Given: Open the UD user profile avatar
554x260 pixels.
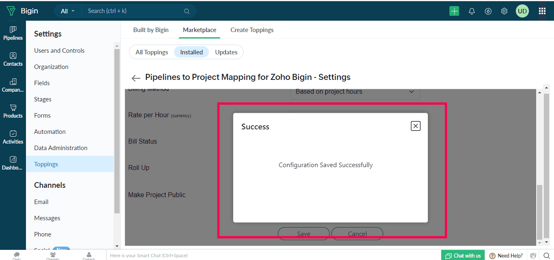Looking at the screenshot, I should [x=522, y=11].
